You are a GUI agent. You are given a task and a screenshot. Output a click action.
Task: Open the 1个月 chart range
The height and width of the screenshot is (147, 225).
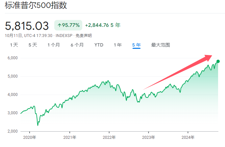(54, 45)
